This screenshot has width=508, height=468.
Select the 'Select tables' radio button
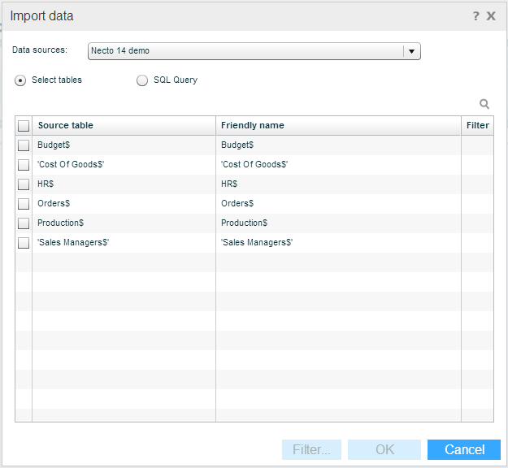20,80
